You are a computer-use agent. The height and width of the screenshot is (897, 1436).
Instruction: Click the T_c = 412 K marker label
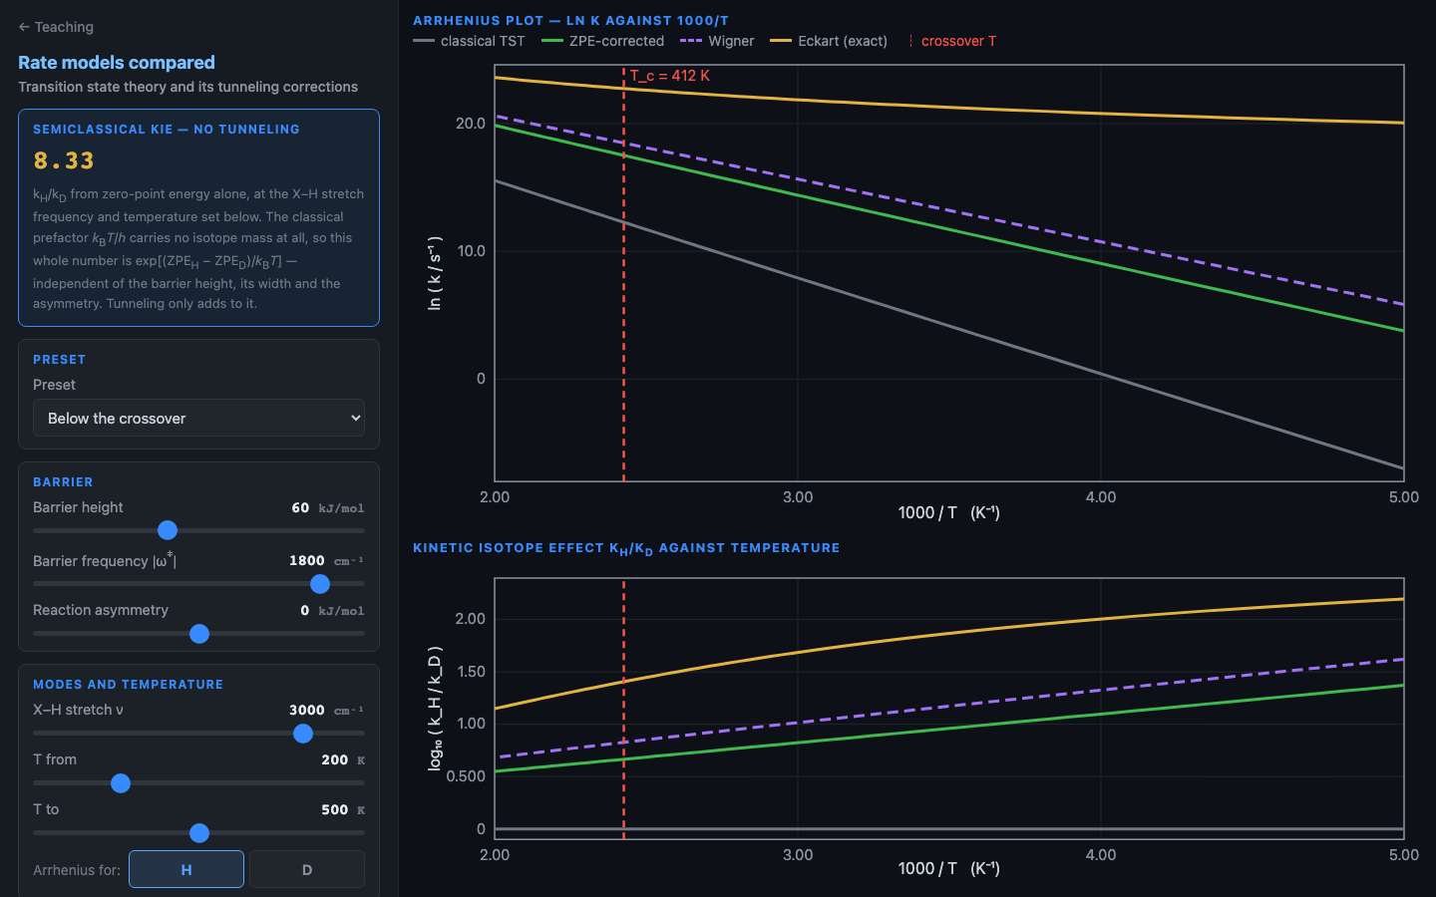(670, 76)
